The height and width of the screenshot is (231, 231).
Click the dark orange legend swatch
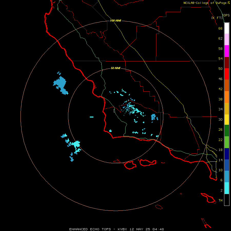click(227, 85)
